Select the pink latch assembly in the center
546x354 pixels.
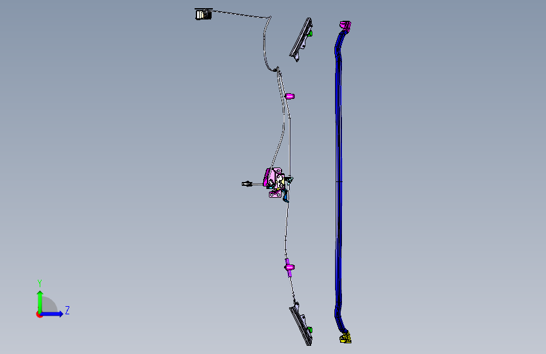coord(275,183)
